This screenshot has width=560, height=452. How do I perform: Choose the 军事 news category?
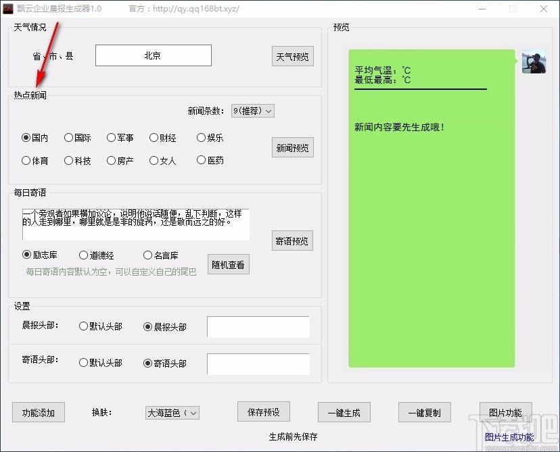pos(120,138)
